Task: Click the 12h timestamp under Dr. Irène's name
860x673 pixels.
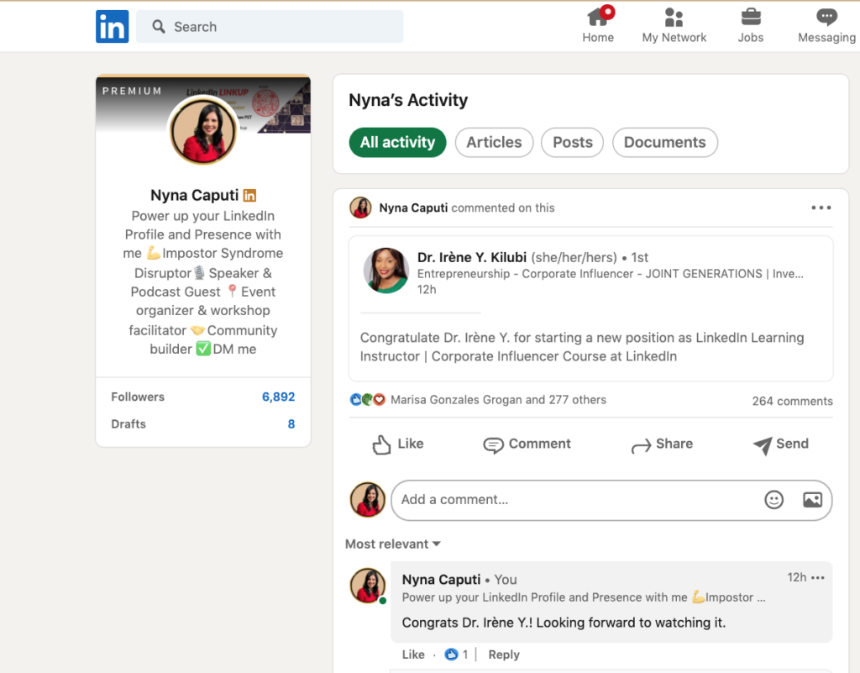Action: 427,290
